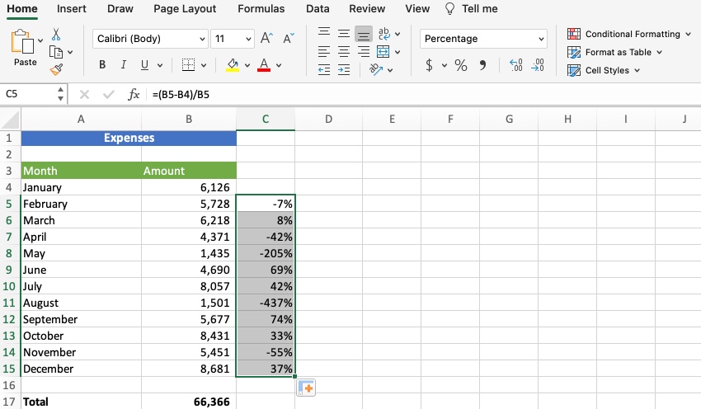Select the Total amount 66,366 cell
The width and height of the screenshot is (701, 409).
(189, 402)
